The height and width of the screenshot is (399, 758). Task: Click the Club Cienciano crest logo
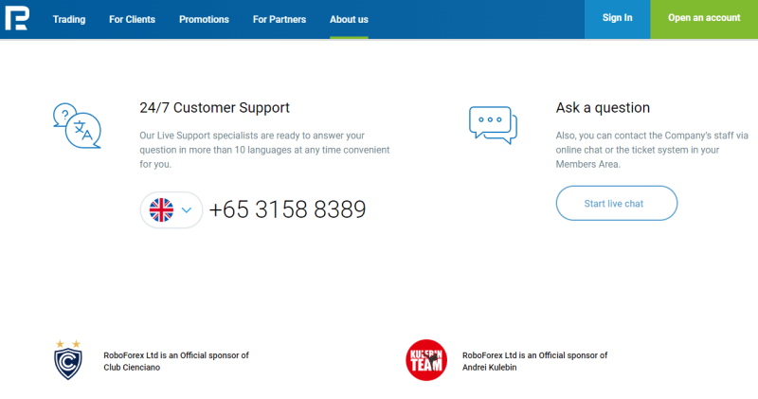67,360
